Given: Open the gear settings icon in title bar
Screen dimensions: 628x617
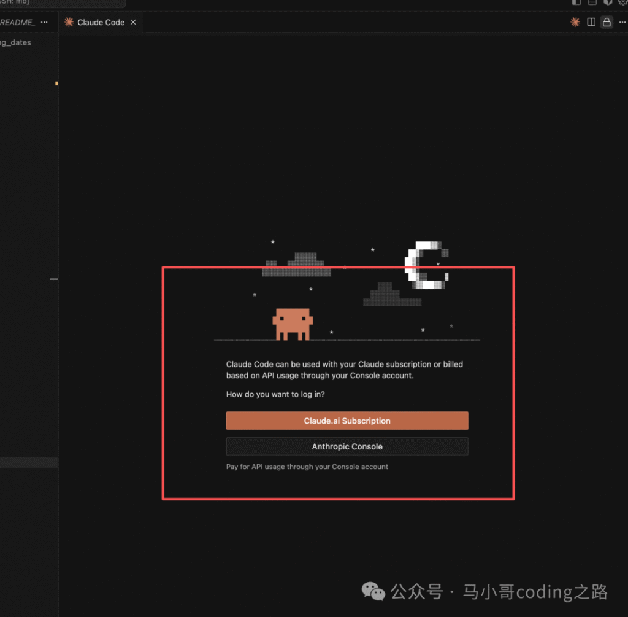Looking at the screenshot, I should 623,2.
